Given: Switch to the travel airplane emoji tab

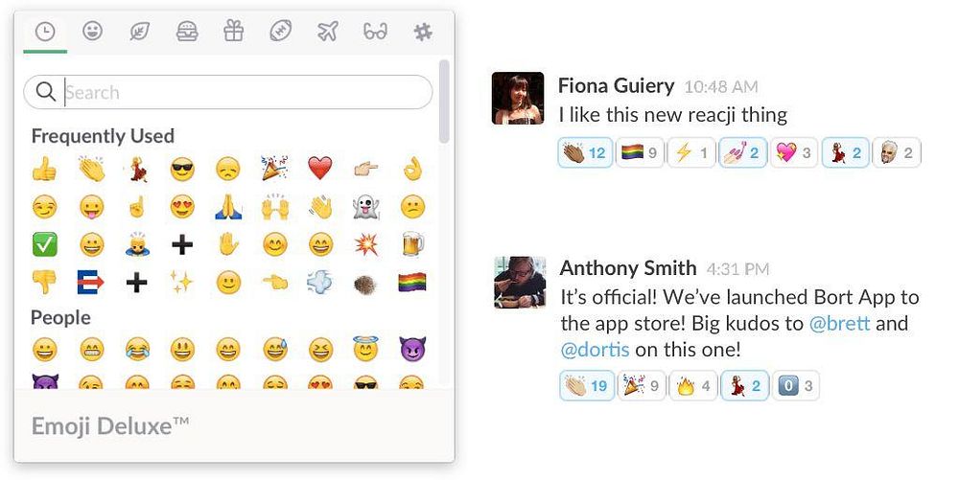Looking at the screenshot, I should [328, 32].
